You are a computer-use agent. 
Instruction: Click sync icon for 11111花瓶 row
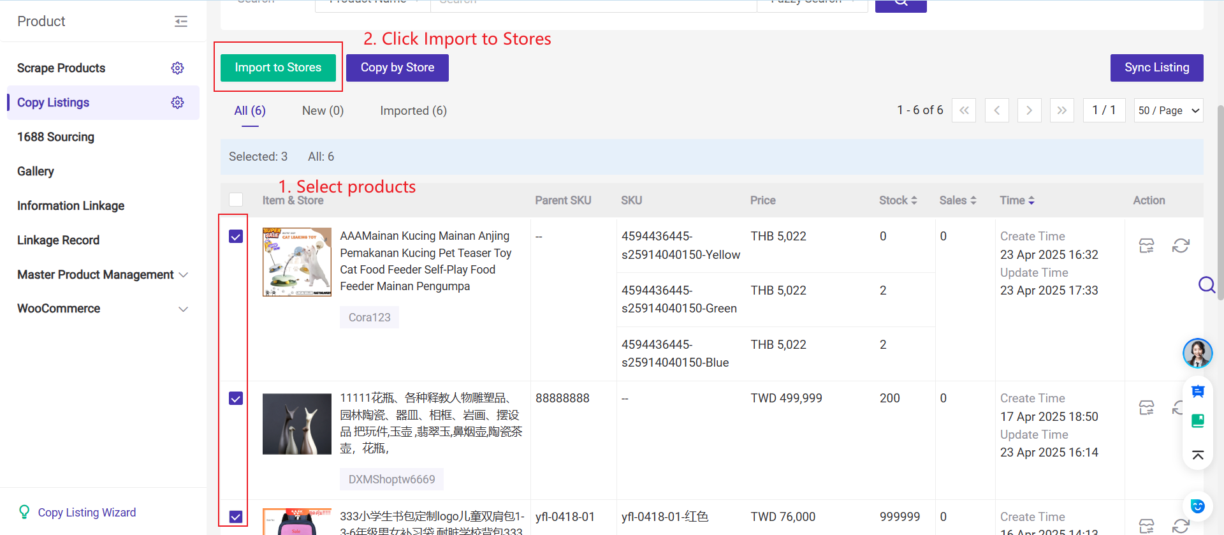1177,407
